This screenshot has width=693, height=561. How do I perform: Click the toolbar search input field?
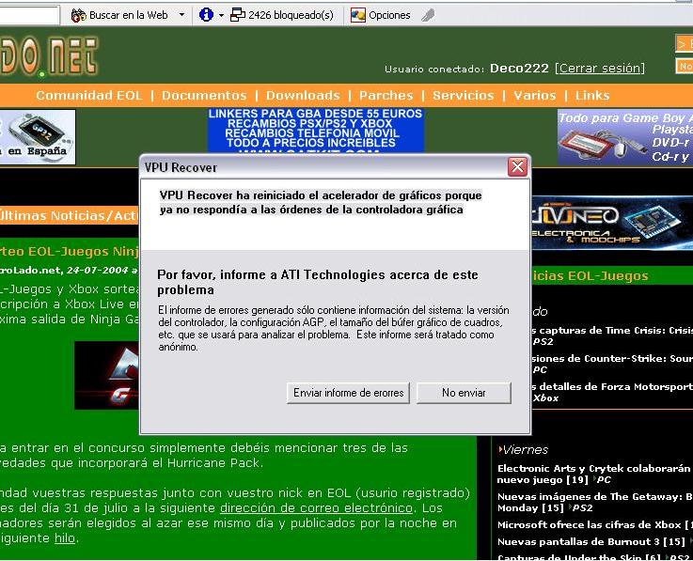[x=29, y=15]
